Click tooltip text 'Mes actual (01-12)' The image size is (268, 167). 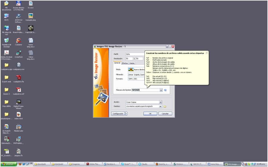[160, 78]
